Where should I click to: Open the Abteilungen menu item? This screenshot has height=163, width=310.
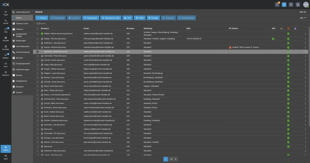click(x=22, y=41)
